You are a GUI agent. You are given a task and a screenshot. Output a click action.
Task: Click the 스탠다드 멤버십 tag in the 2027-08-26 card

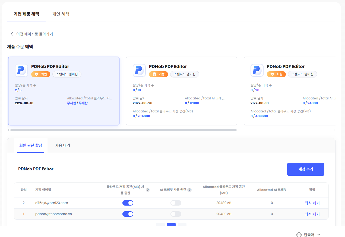185,74
